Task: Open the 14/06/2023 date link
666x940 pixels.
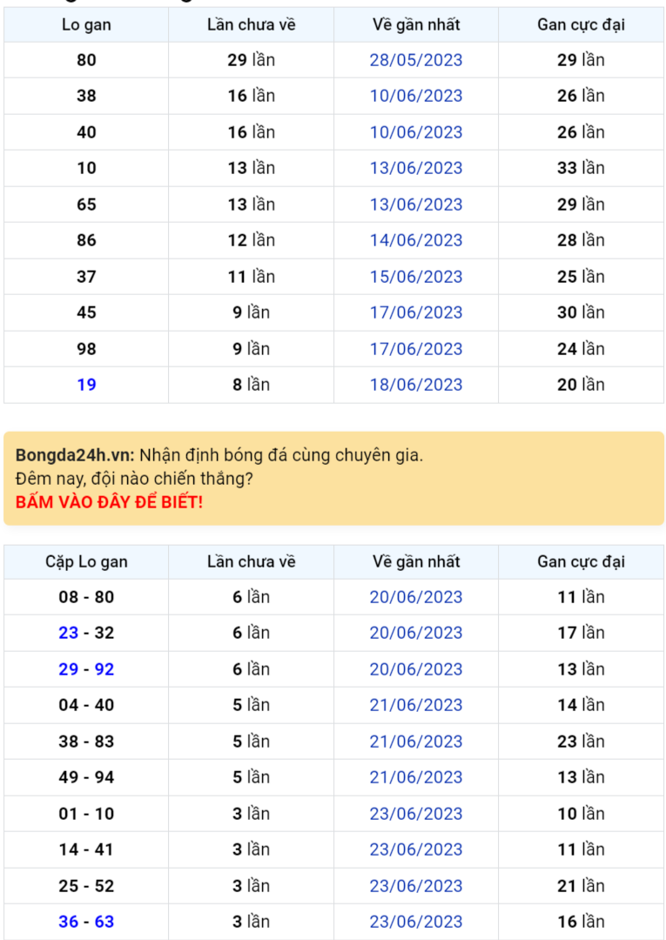Action: (x=416, y=240)
